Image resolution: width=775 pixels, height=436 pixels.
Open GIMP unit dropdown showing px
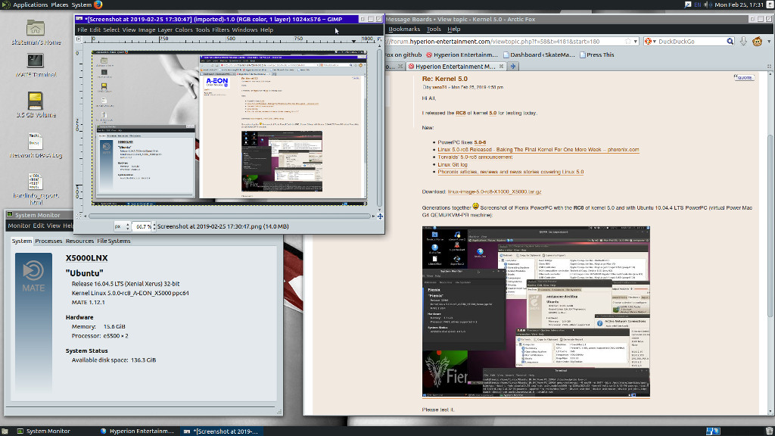point(122,226)
